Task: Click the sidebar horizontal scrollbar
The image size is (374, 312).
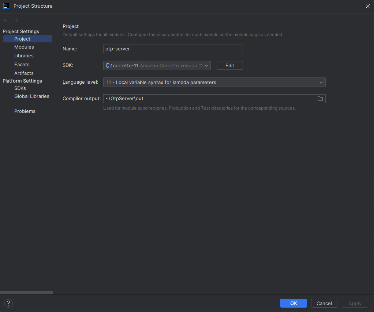Action: (x=26, y=293)
